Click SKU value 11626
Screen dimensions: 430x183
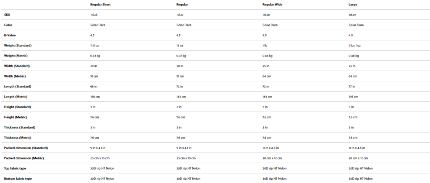94,15
